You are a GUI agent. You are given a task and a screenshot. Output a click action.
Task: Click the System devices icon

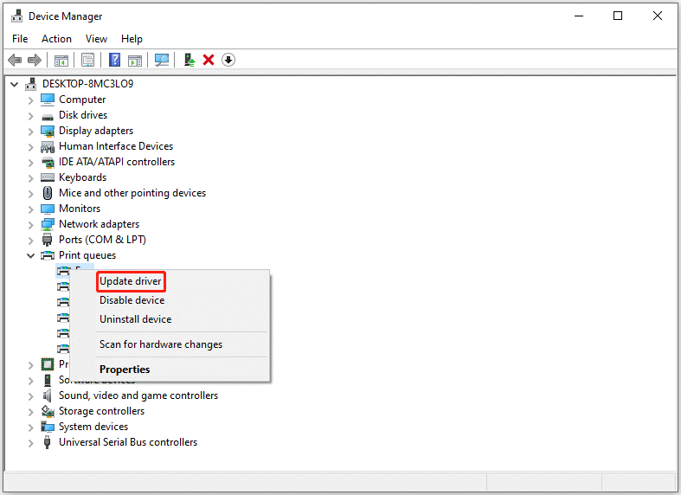coord(48,427)
